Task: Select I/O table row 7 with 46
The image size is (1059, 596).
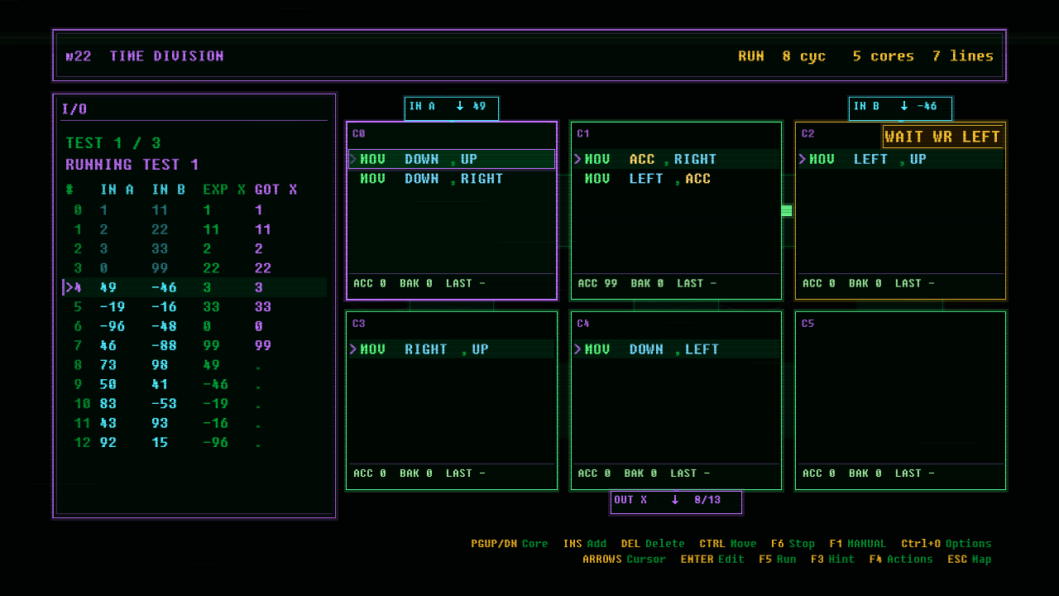Action: [195, 346]
